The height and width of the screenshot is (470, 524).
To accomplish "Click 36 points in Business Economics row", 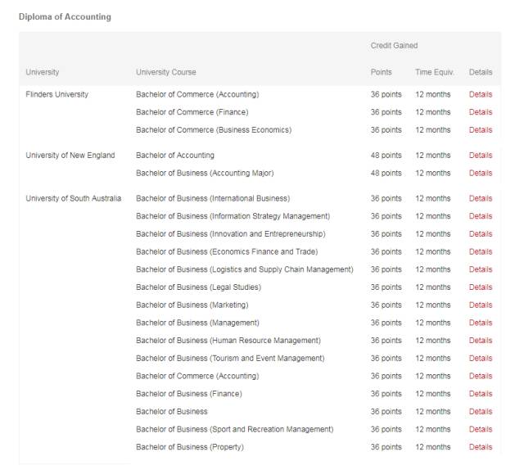I will point(386,130).
